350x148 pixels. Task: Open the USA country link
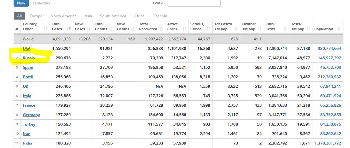(27, 49)
